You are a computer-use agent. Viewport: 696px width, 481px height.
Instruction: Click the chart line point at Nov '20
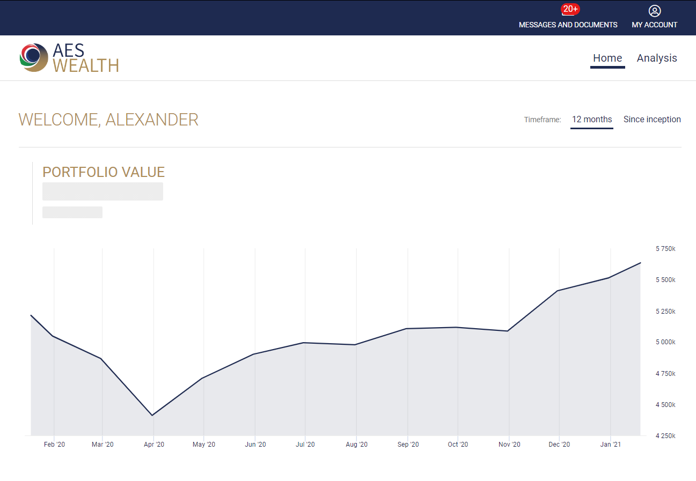[508, 331]
